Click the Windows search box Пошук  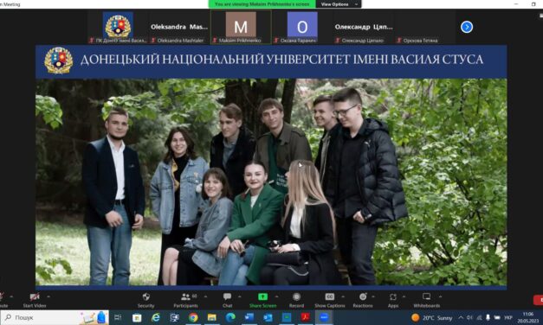(x=55, y=317)
